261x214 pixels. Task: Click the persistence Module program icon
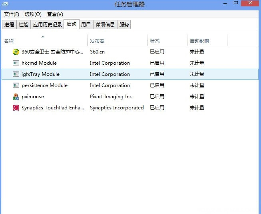click(16, 85)
